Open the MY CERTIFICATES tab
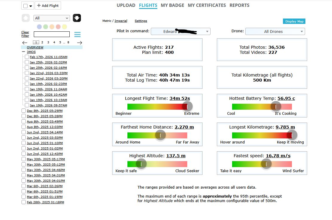The image size is (332, 220). click(x=207, y=5)
